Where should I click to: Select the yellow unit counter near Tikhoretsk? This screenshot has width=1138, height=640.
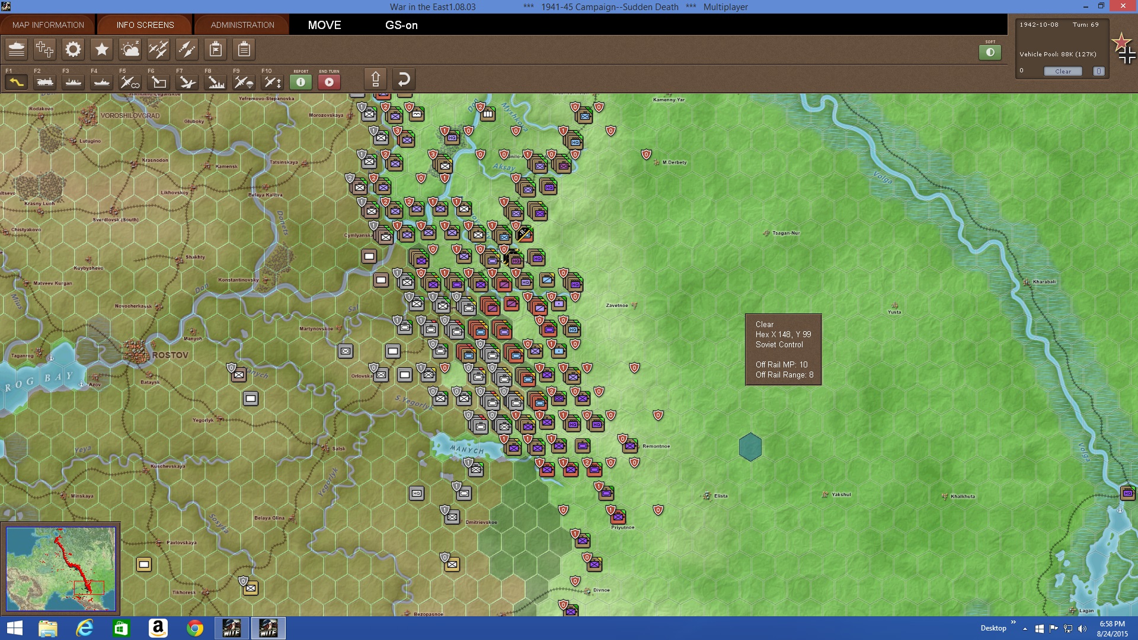click(x=251, y=588)
